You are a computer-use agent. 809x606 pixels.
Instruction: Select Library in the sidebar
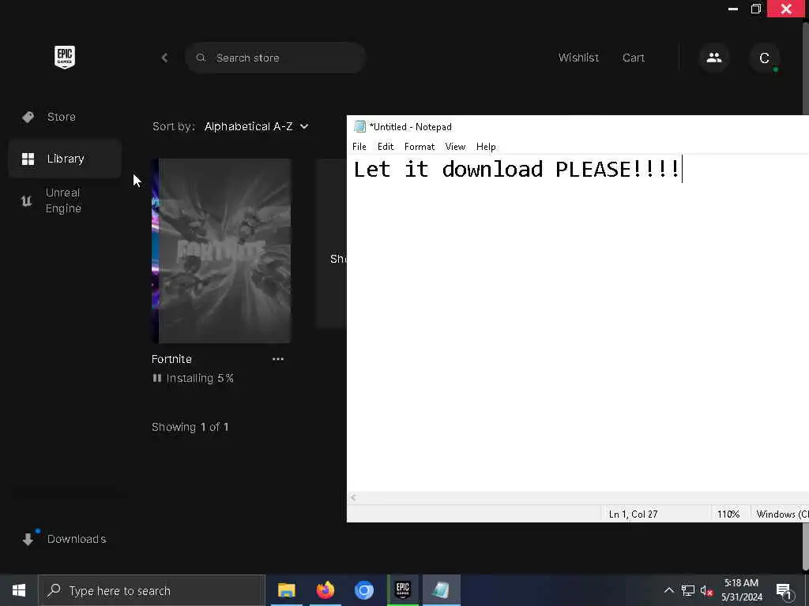click(x=65, y=159)
